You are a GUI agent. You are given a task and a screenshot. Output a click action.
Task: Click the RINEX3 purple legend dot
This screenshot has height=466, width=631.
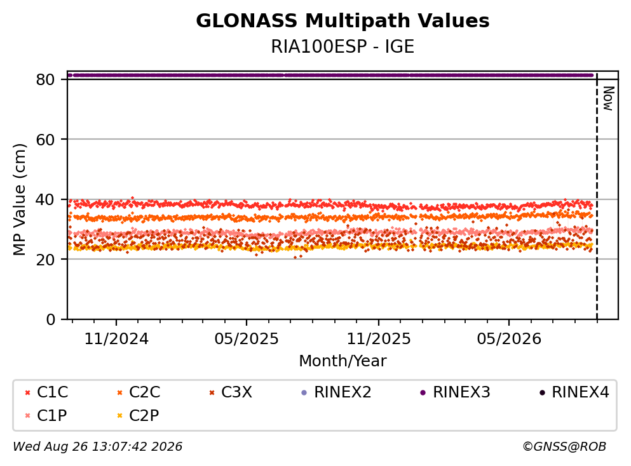[x=423, y=392]
